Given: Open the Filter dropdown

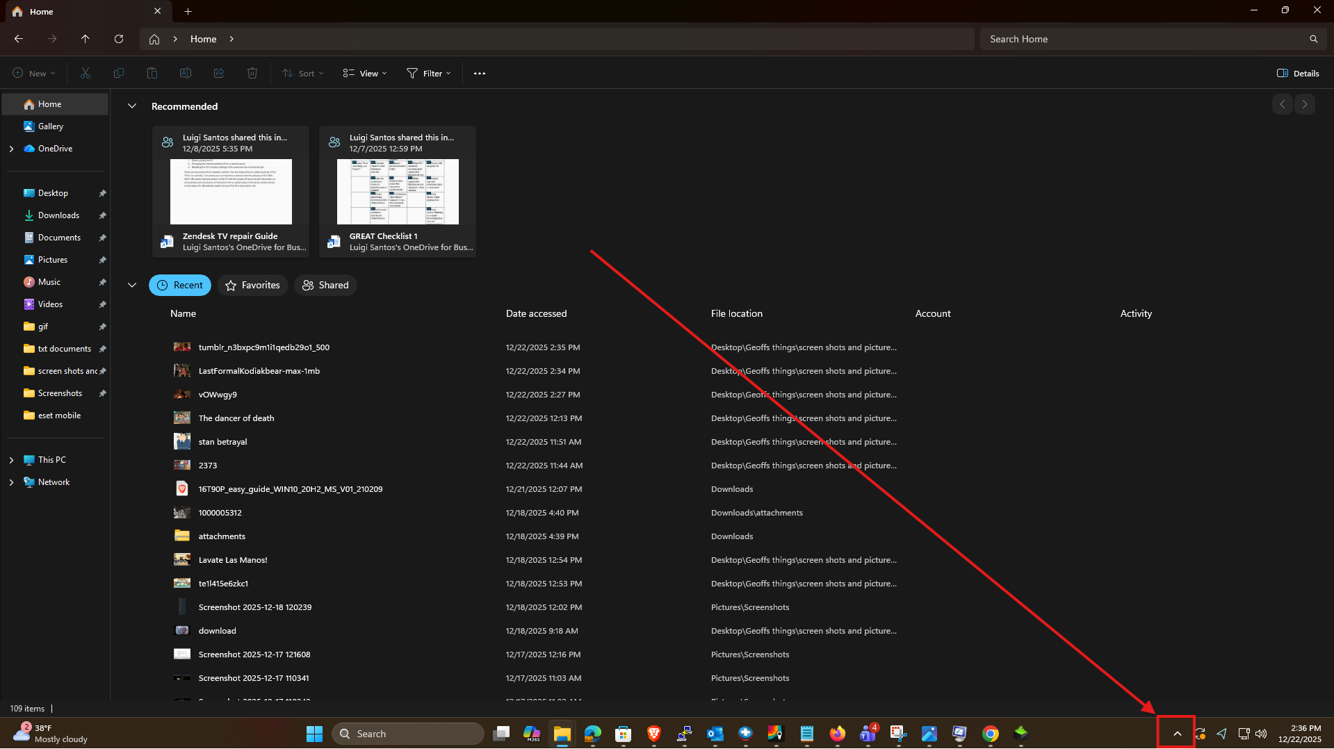Looking at the screenshot, I should click(x=429, y=73).
